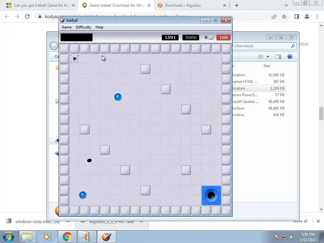
Task: Select the file sized 42,060 KB
Action: coord(258,75)
